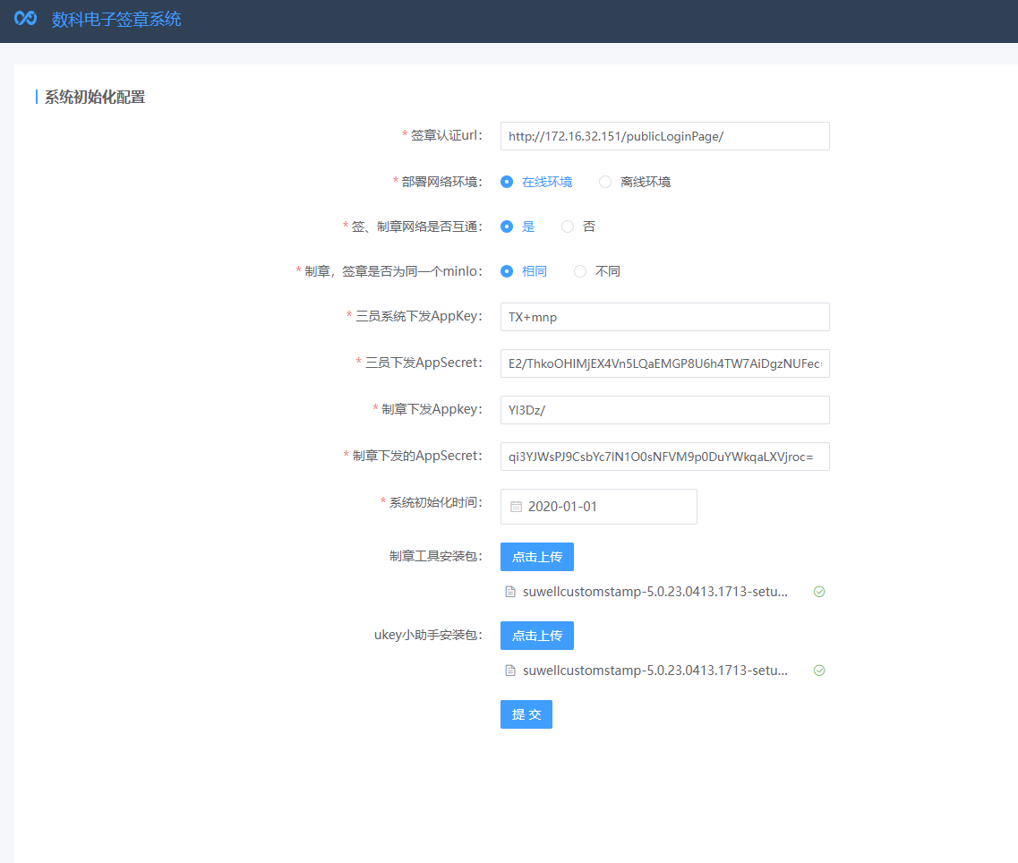Click file icon of 制章工具安装包 uploaded file

tap(510, 592)
